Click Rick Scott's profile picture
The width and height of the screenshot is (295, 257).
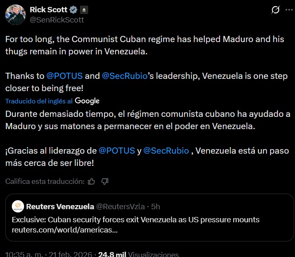click(15, 15)
